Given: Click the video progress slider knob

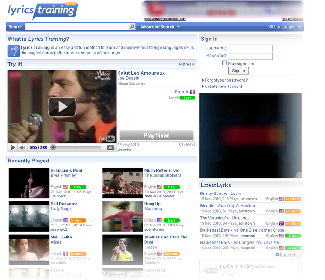Looking at the screenshot, I should tap(53, 147).
